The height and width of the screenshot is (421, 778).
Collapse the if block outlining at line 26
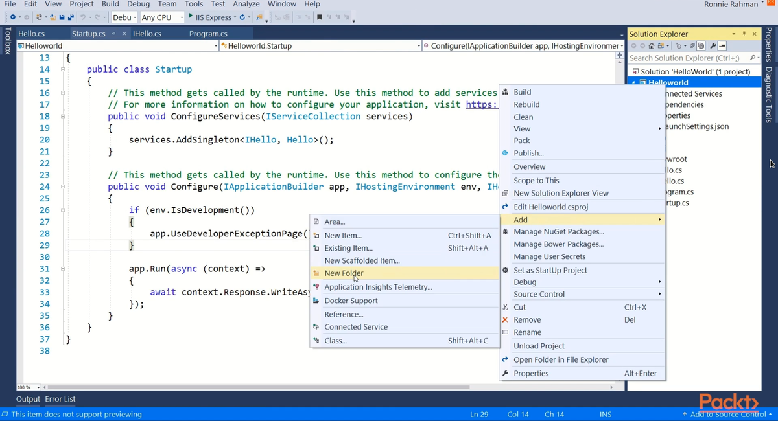click(x=63, y=210)
